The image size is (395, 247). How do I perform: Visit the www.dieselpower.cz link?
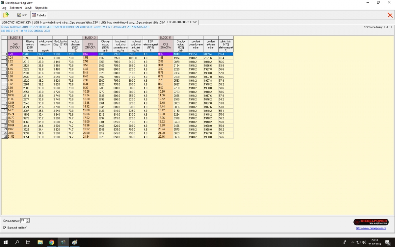371,228
